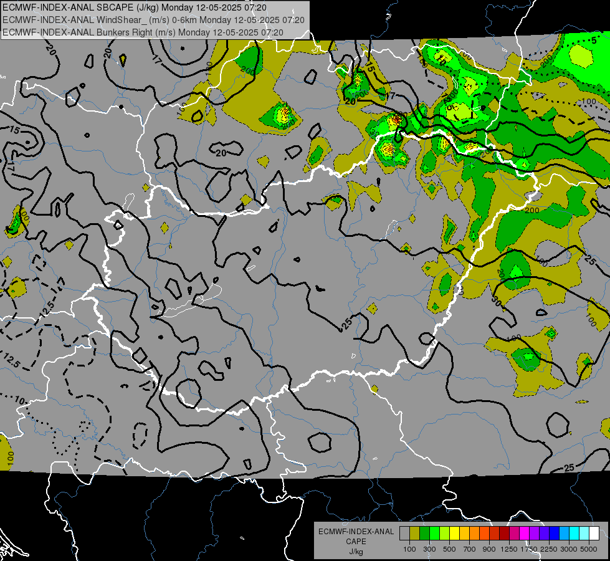Viewport: 610px width, 561px height.
Task: Select the pure yellow legend swatch
Action: [x=454, y=533]
